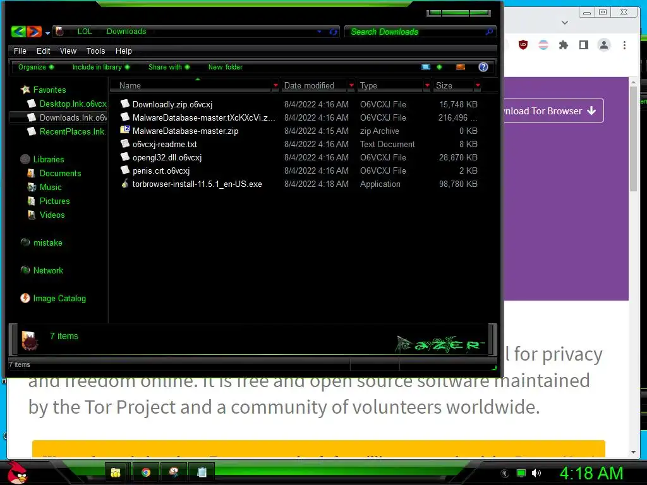Open the File menu
This screenshot has width=647, height=485.
point(20,51)
